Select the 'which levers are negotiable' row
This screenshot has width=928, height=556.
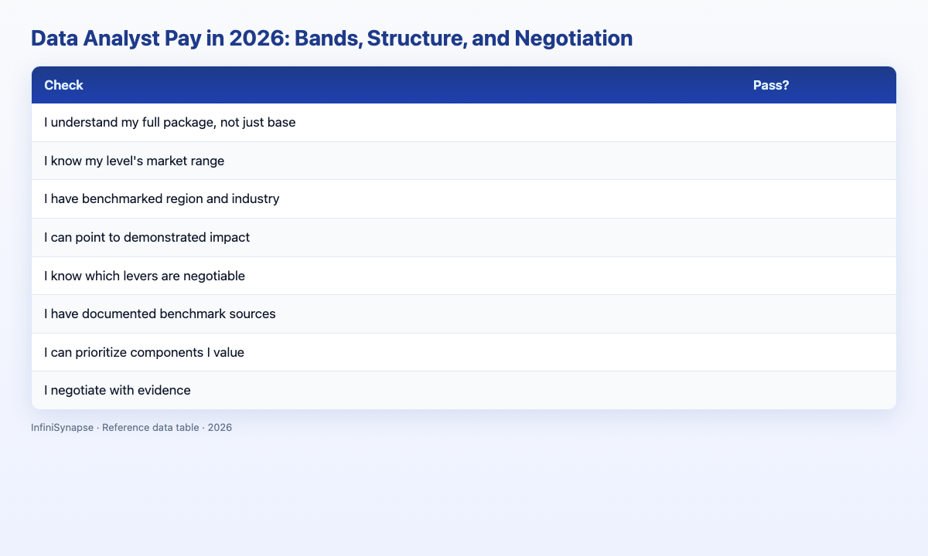coord(464,276)
